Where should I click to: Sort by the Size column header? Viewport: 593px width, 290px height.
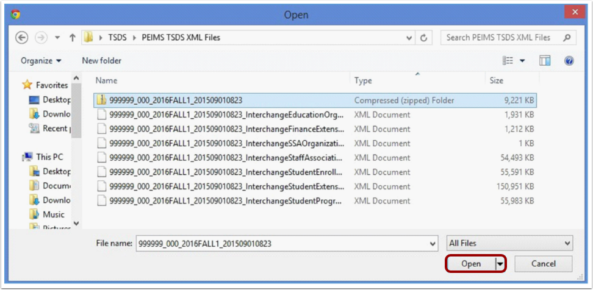click(x=496, y=80)
